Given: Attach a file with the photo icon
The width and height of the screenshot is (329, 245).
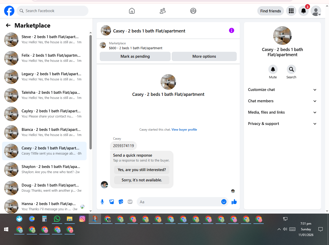Looking at the screenshot, I should click(x=112, y=202).
